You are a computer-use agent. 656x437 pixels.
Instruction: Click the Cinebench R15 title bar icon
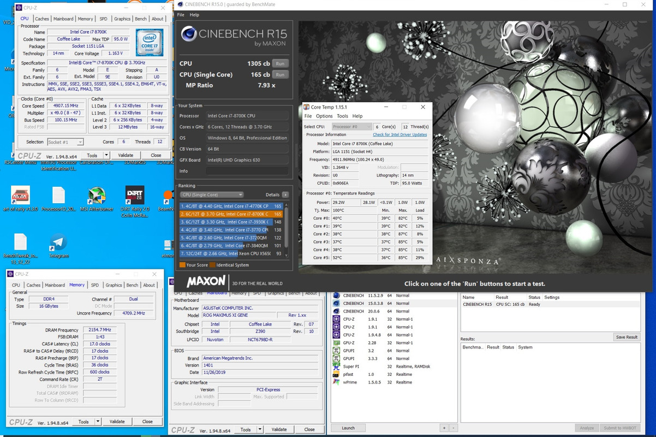coord(180,4)
